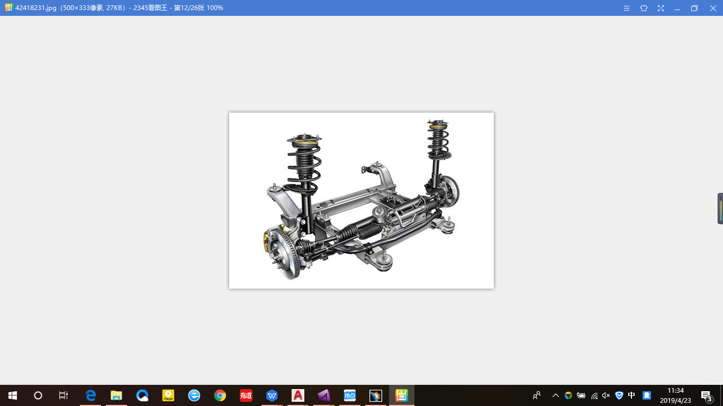Screen dimensions: 723x406
Task: Open File Explorer from the taskbar
Action: (116, 395)
